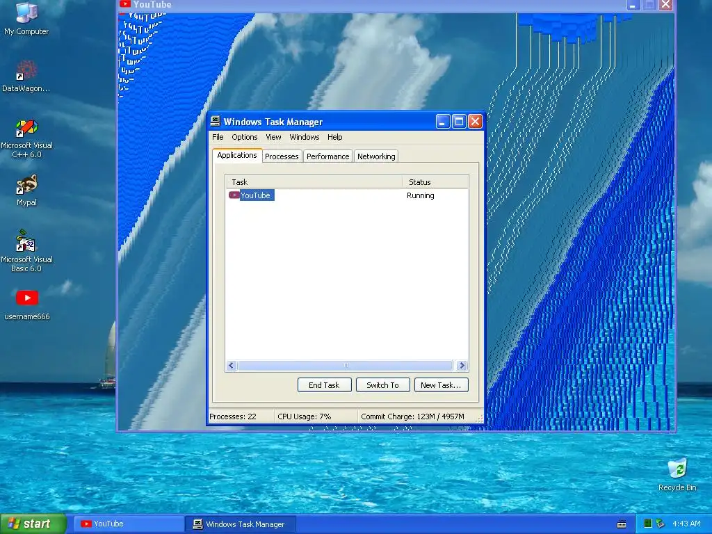This screenshot has height=534, width=712.
Task: Click the safely remove hardware tray icon
Action: (661, 524)
